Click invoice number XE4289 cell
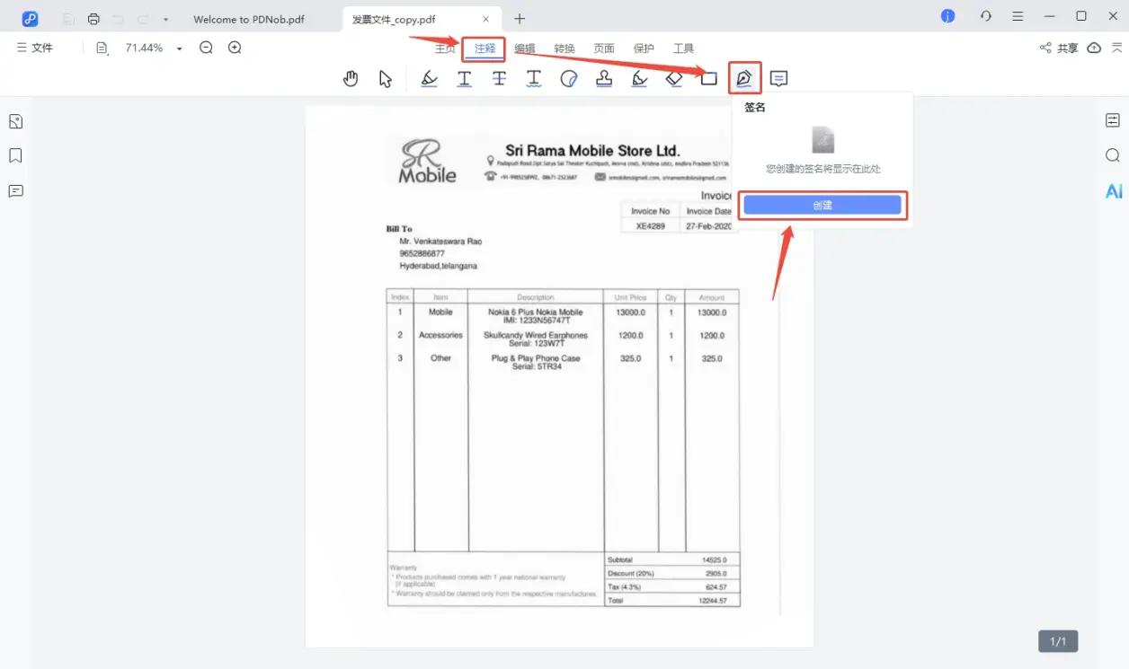This screenshot has width=1129, height=669. click(651, 226)
